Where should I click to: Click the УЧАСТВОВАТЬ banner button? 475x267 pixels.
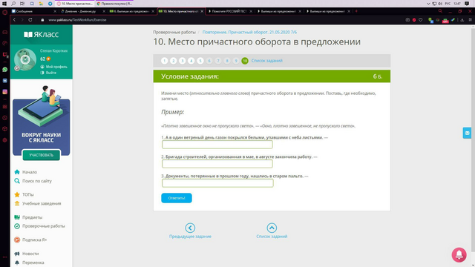42,155
